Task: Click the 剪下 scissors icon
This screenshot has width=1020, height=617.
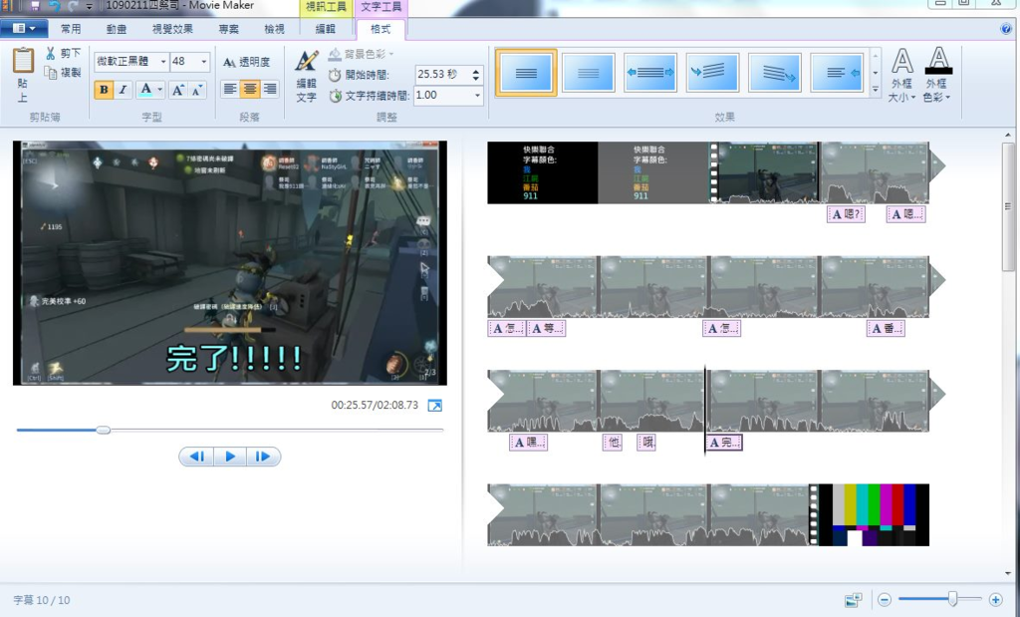Action: (50, 54)
